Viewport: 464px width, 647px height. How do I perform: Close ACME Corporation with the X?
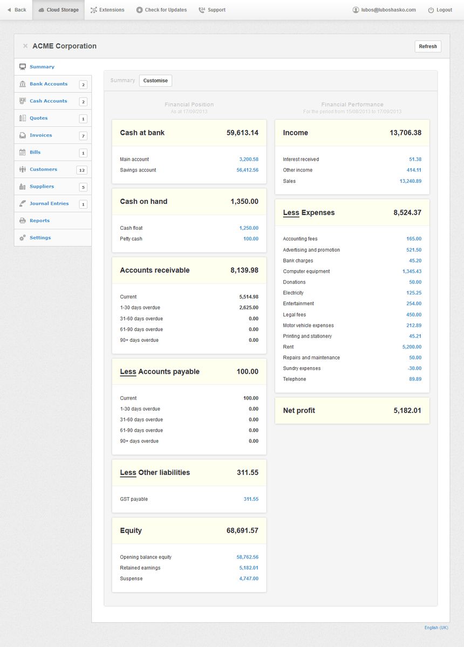click(25, 46)
